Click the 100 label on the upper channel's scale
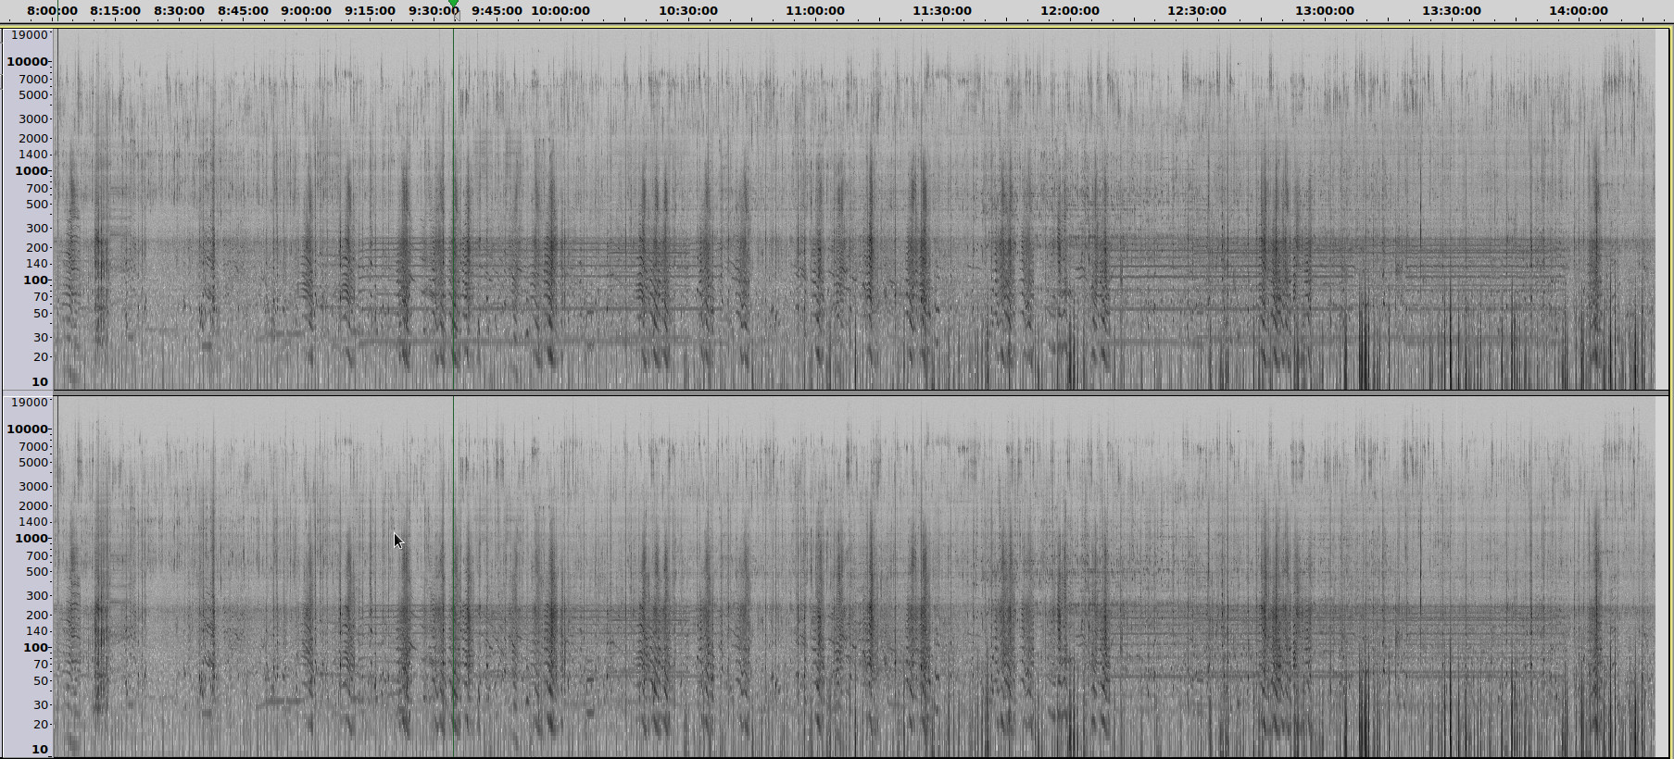 [35, 280]
